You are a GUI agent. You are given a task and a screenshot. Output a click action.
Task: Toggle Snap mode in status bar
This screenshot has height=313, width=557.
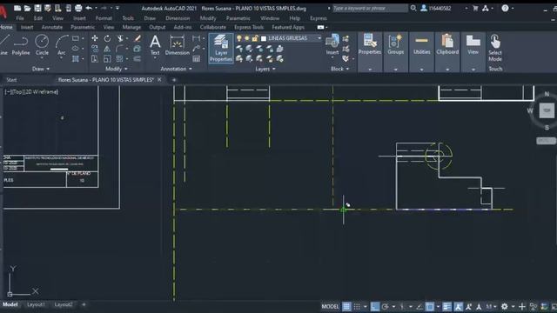click(x=357, y=306)
